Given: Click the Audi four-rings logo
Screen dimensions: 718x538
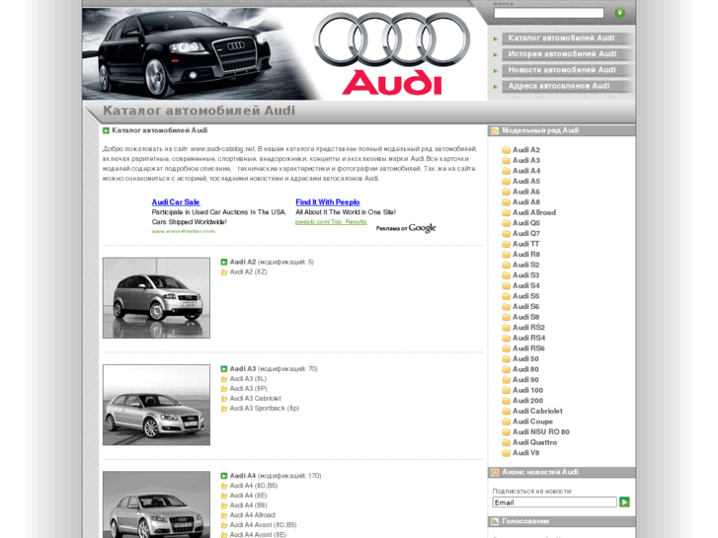Looking at the screenshot, I should point(392,38).
